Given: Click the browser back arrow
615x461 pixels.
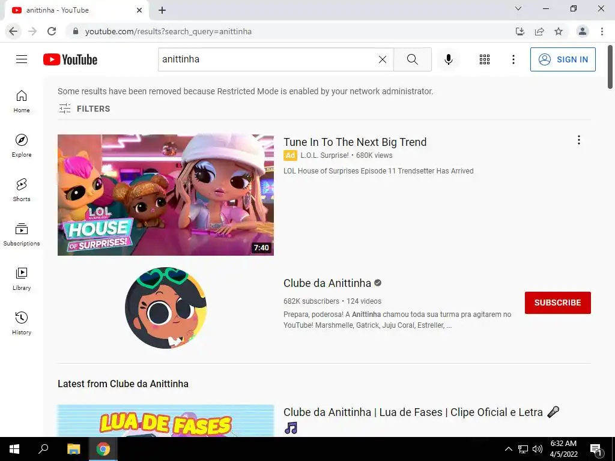Looking at the screenshot, I should (x=13, y=31).
